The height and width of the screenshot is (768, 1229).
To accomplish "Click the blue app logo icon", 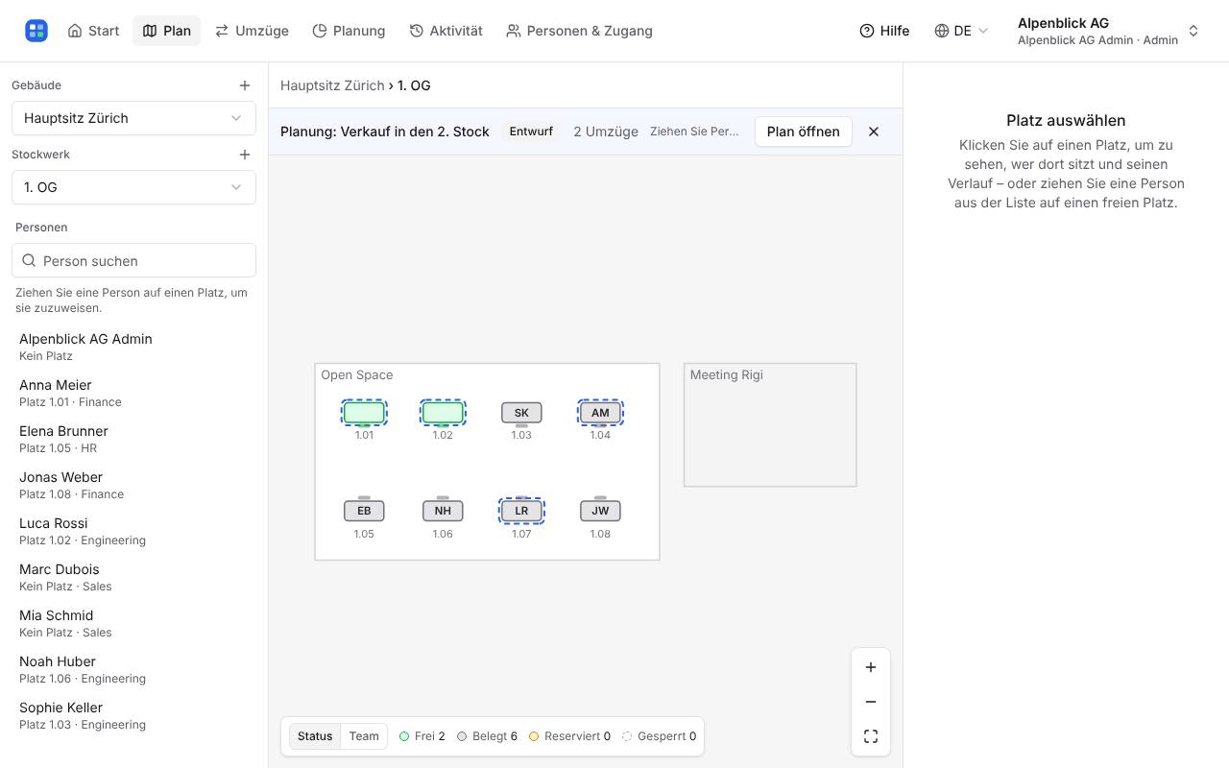I will pyautogui.click(x=36, y=31).
